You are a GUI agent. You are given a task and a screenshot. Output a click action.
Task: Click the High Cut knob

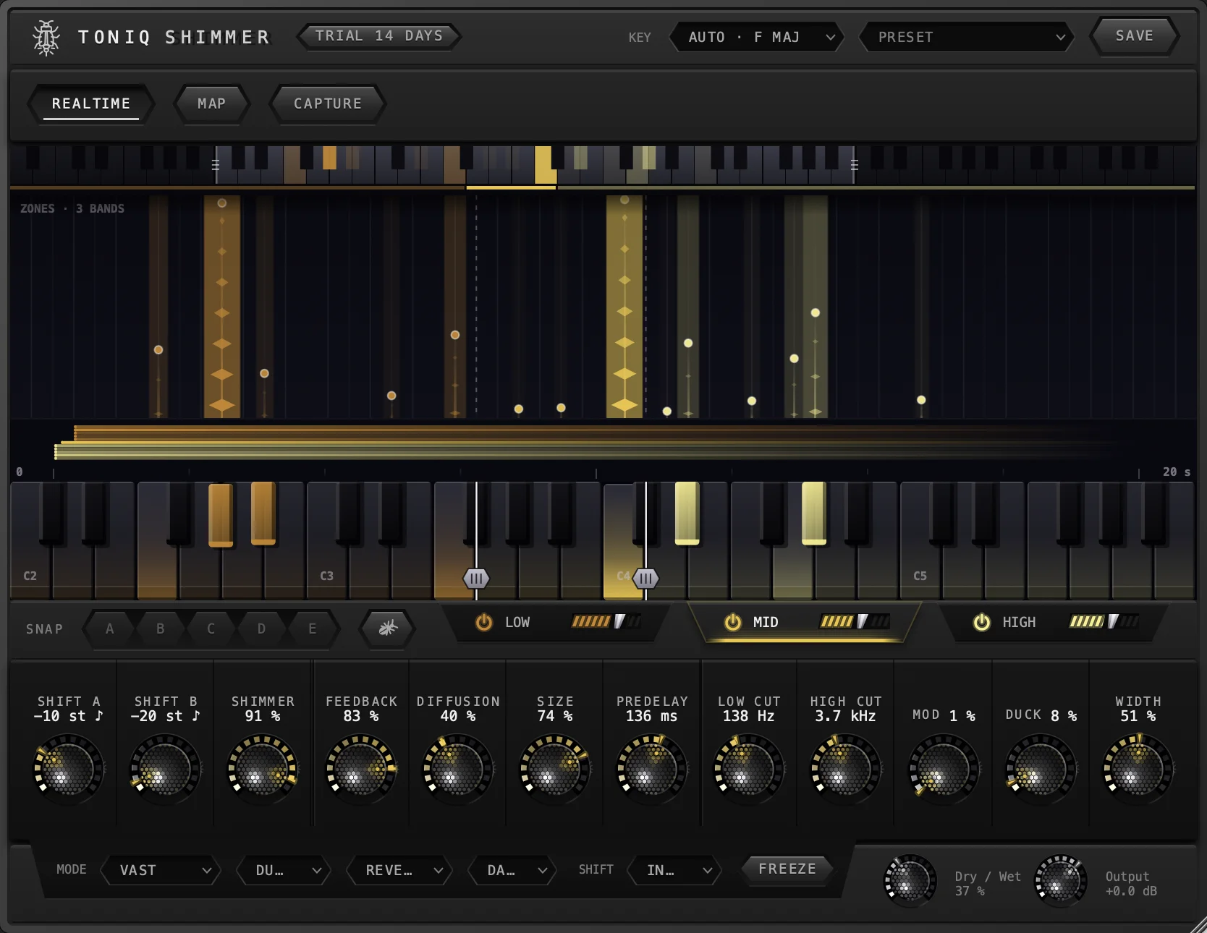[846, 769]
